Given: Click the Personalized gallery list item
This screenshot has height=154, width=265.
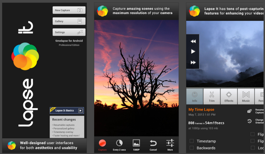Looking at the screenshot, I should pos(64,128).
